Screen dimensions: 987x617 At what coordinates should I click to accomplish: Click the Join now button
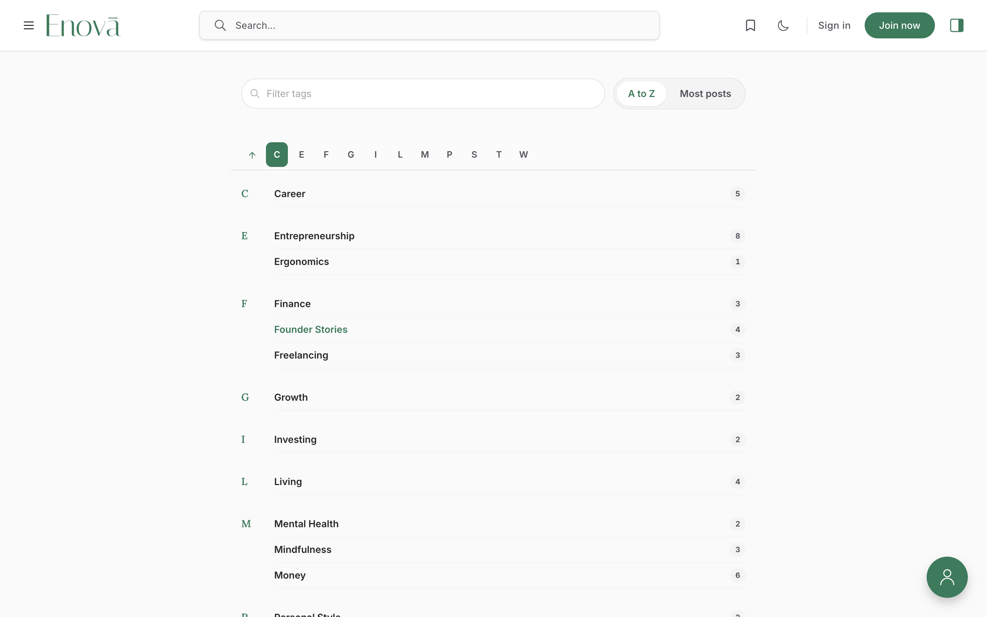(899, 25)
